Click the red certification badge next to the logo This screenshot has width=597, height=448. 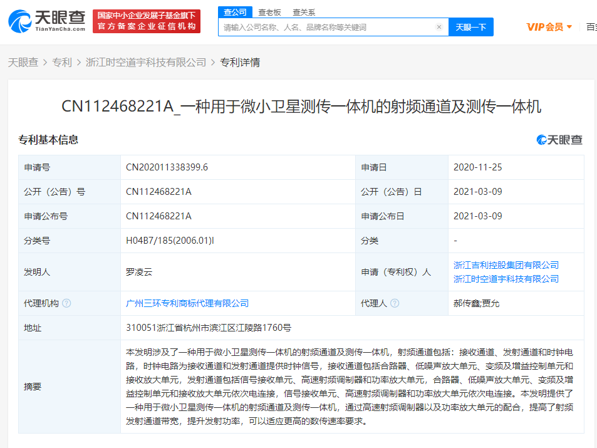(147, 21)
